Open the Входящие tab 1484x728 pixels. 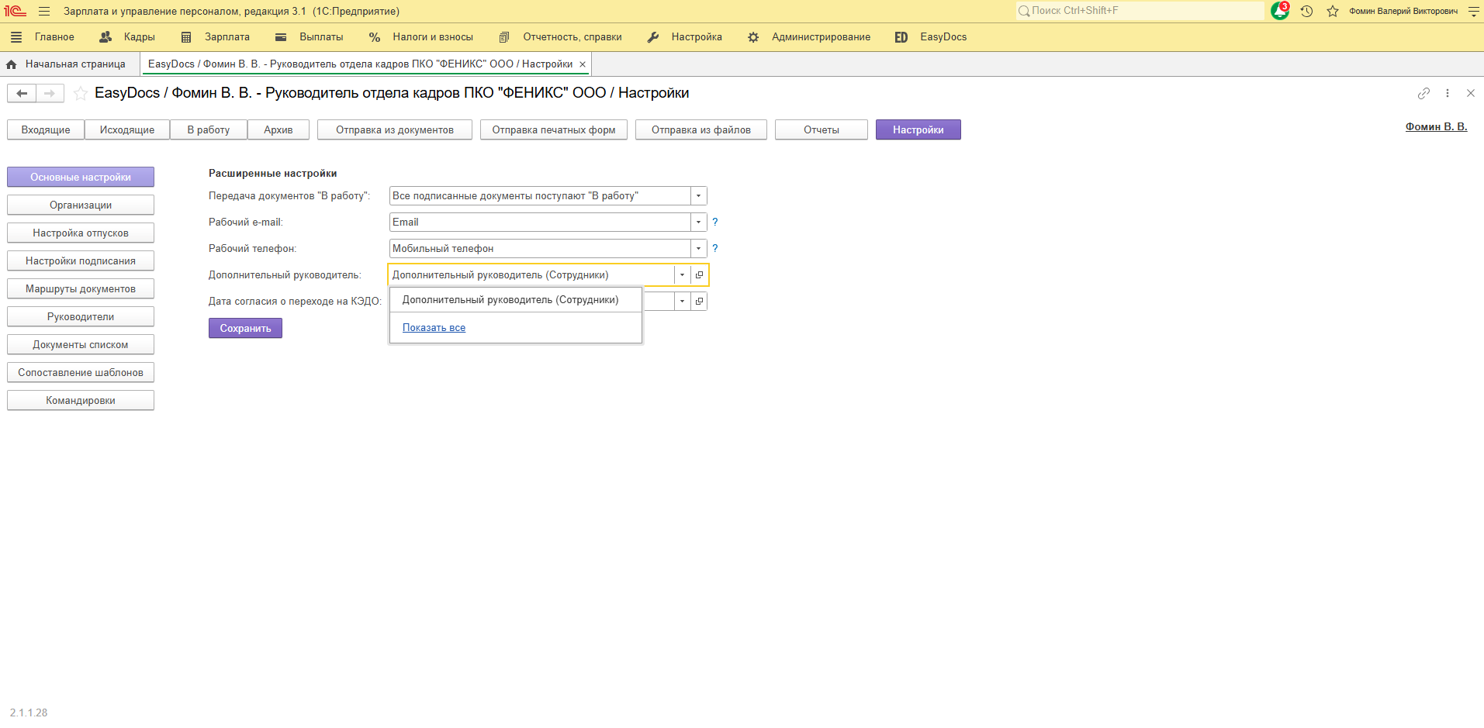coord(46,129)
